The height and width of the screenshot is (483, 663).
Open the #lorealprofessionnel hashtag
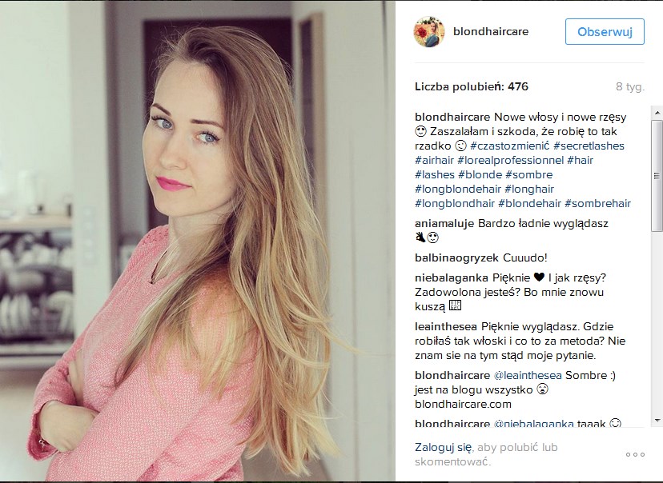(510, 160)
